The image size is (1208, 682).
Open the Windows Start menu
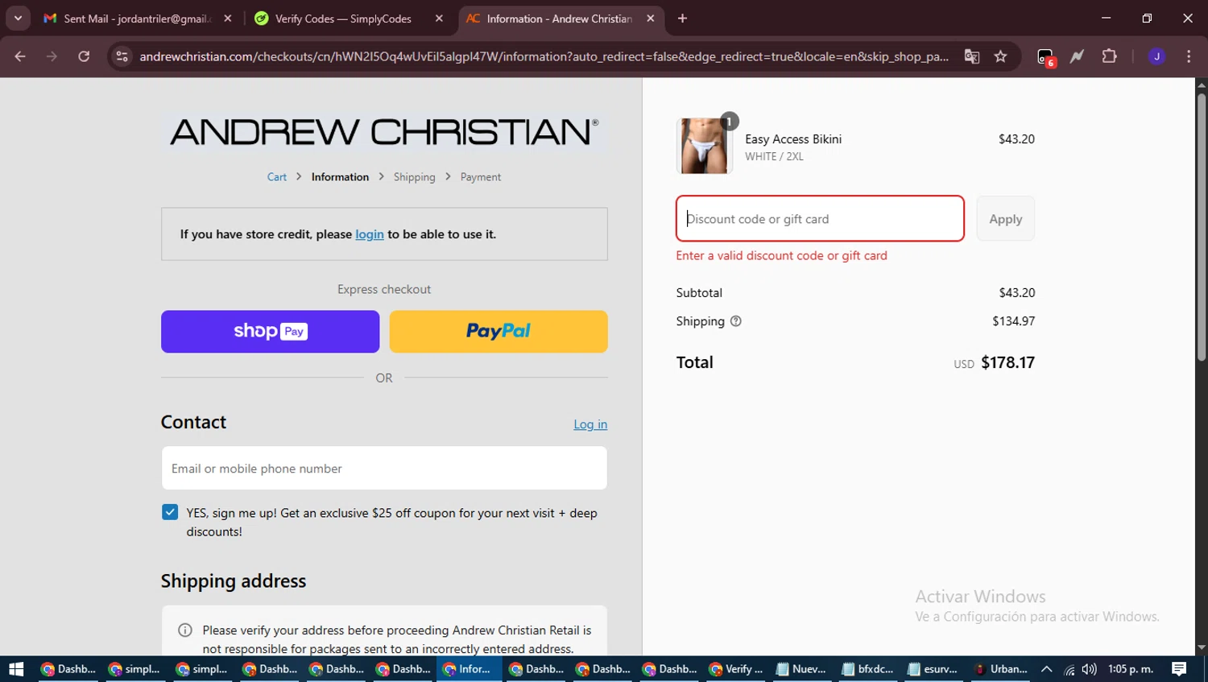tap(16, 669)
